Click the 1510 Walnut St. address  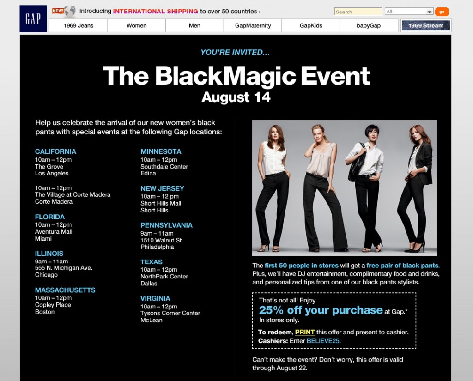point(162,240)
